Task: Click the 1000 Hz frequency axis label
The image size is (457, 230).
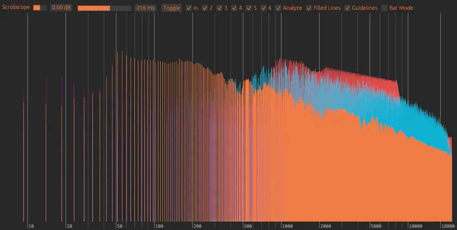Action: tap(288, 226)
